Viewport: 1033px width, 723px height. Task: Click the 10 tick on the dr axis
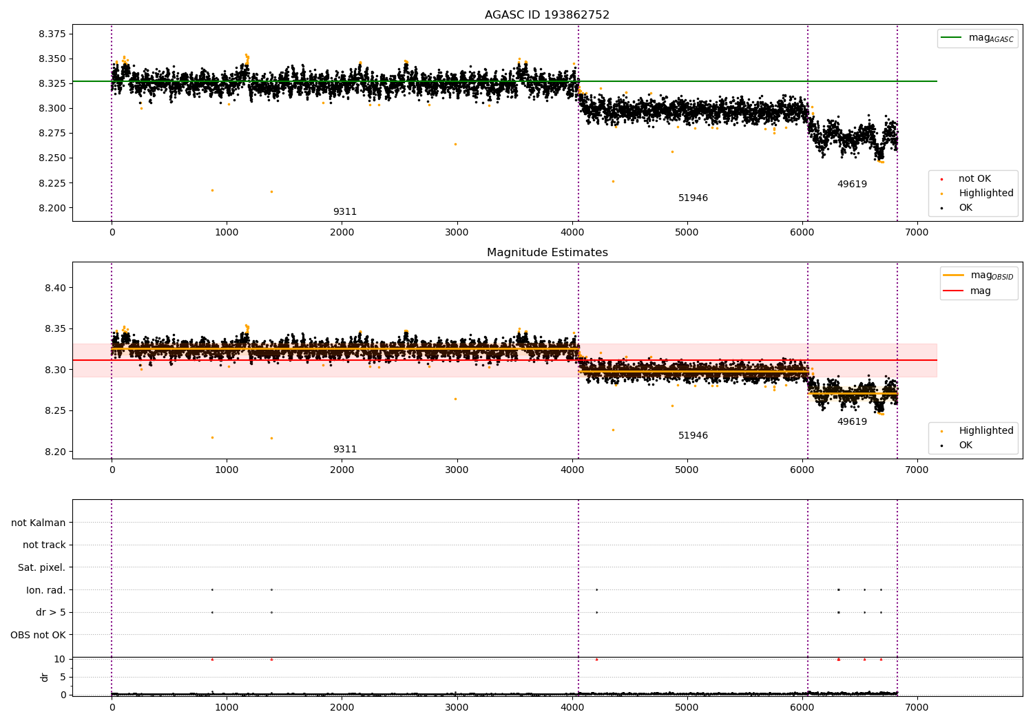pos(60,659)
